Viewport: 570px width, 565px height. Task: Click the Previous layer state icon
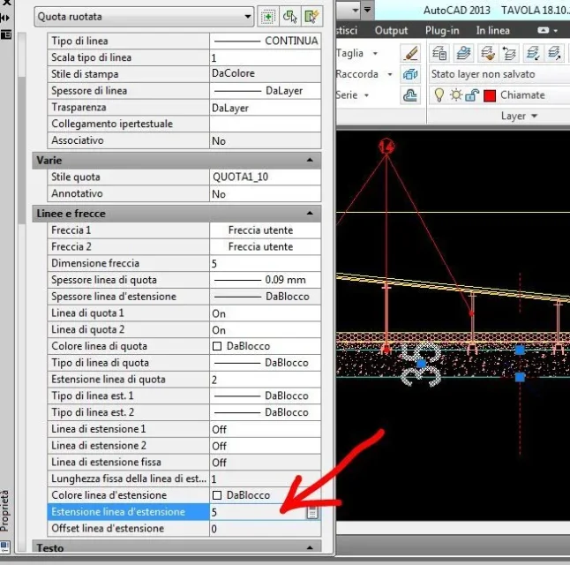[509, 53]
